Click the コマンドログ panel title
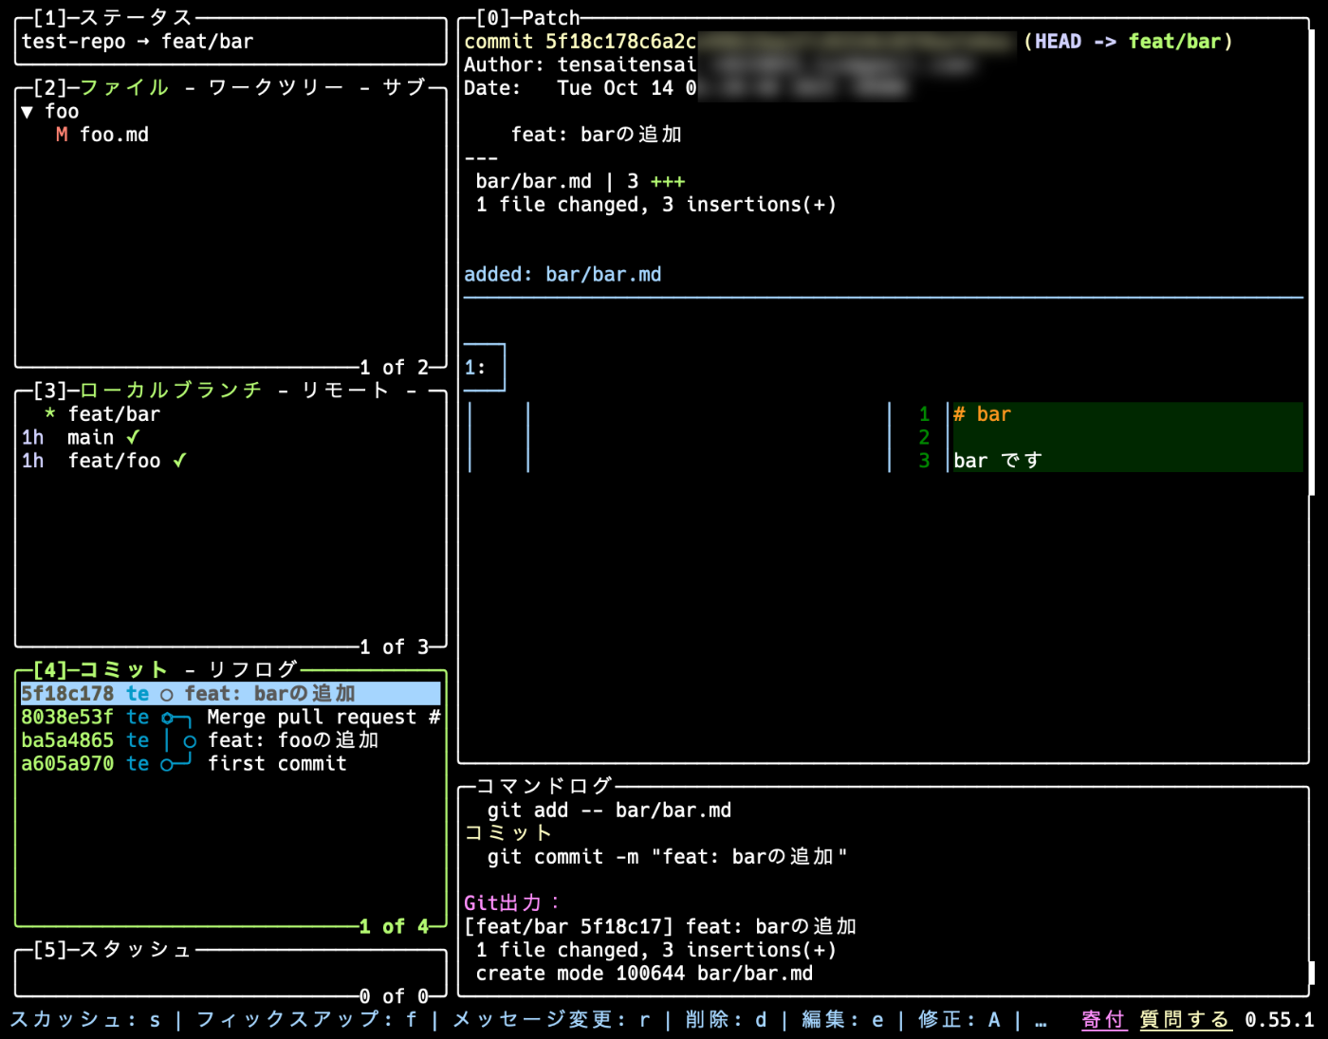Screen dimensions: 1328x1039 click(x=544, y=786)
